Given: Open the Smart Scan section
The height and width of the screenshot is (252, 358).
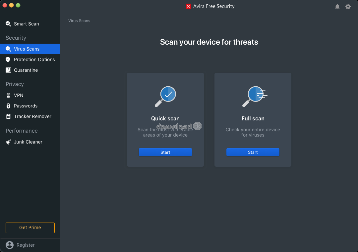Looking at the screenshot, I should click(26, 24).
